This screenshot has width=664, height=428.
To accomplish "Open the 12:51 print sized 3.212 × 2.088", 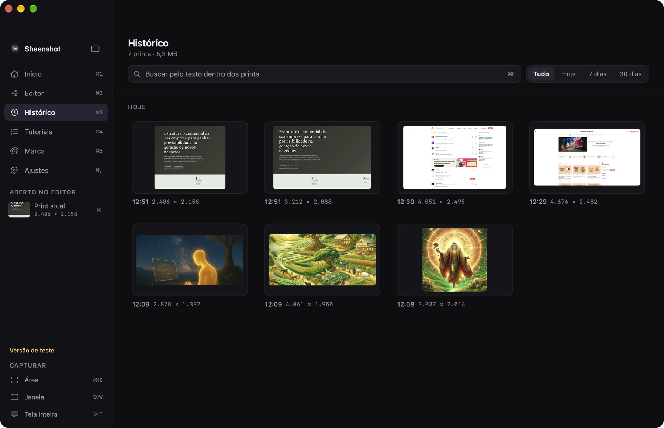I will [322, 157].
